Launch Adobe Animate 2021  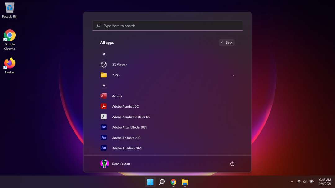[127, 138]
